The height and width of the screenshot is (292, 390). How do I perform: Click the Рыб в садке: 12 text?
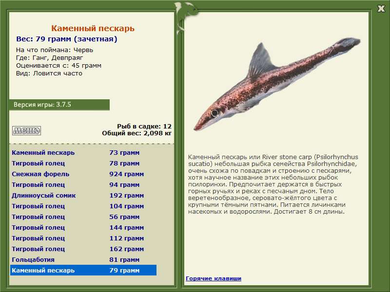click(144, 126)
